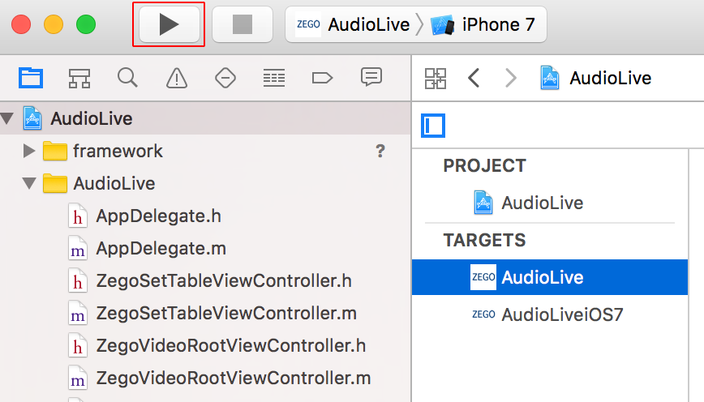704x402 pixels.
Task: Open related items grid menu
Action: click(436, 79)
